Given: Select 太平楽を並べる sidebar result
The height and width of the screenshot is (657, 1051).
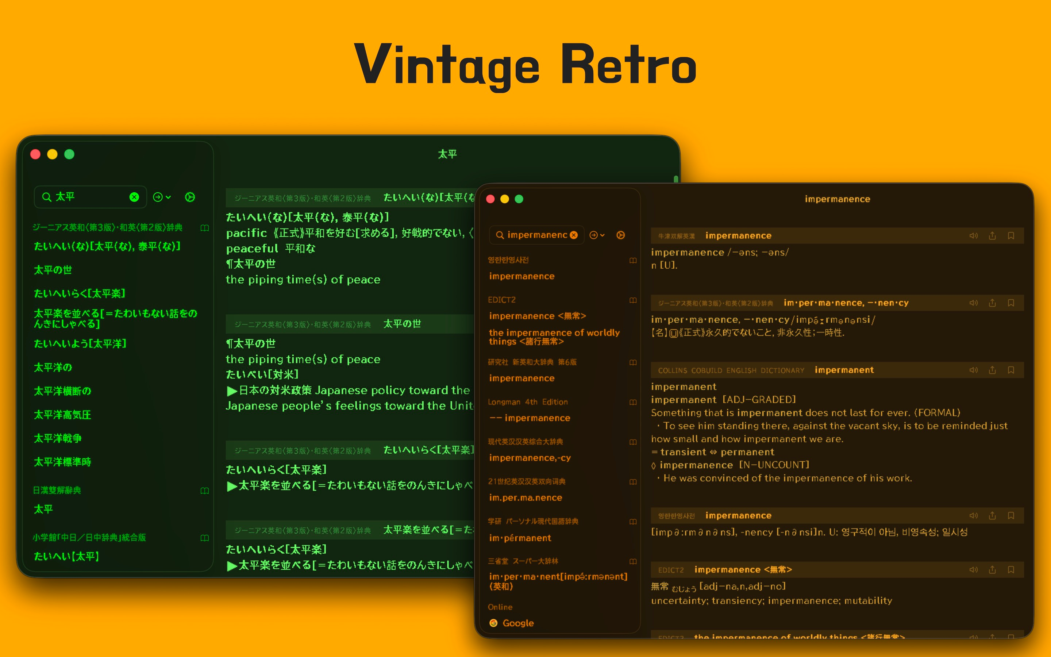Looking at the screenshot, I should pos(116,319).
